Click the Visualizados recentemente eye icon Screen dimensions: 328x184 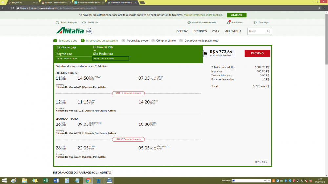tap(189, 22)
